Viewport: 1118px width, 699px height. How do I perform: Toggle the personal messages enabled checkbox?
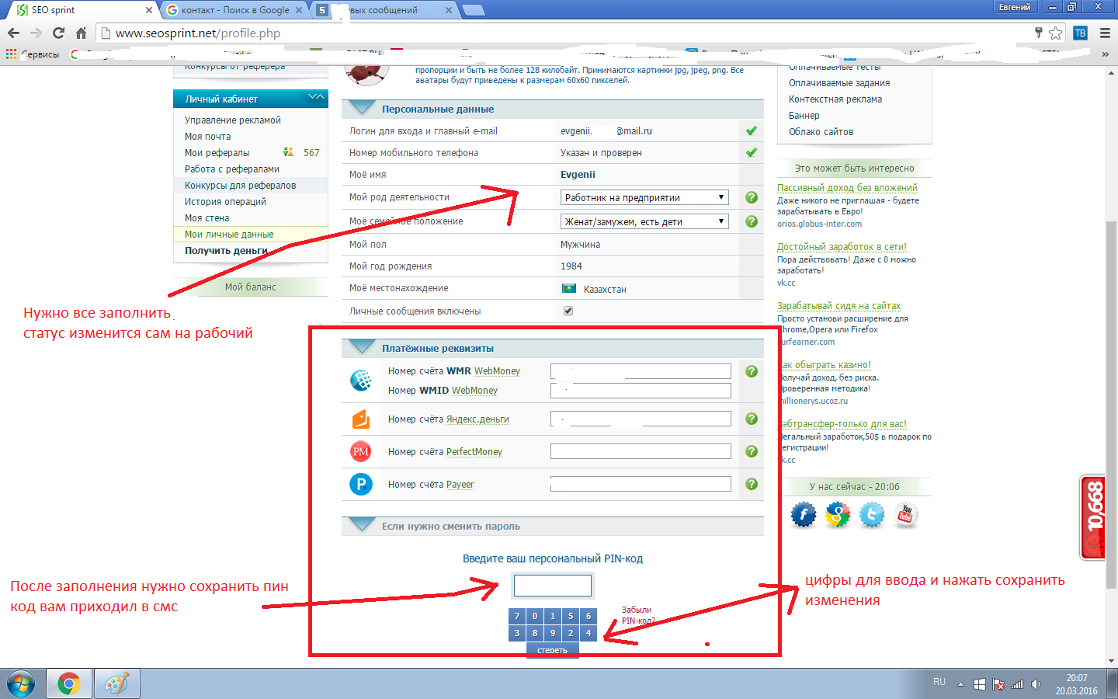tap(568, 311)
